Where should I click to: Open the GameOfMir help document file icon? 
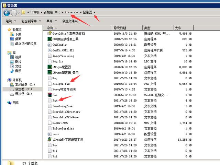tap(49, 33)
